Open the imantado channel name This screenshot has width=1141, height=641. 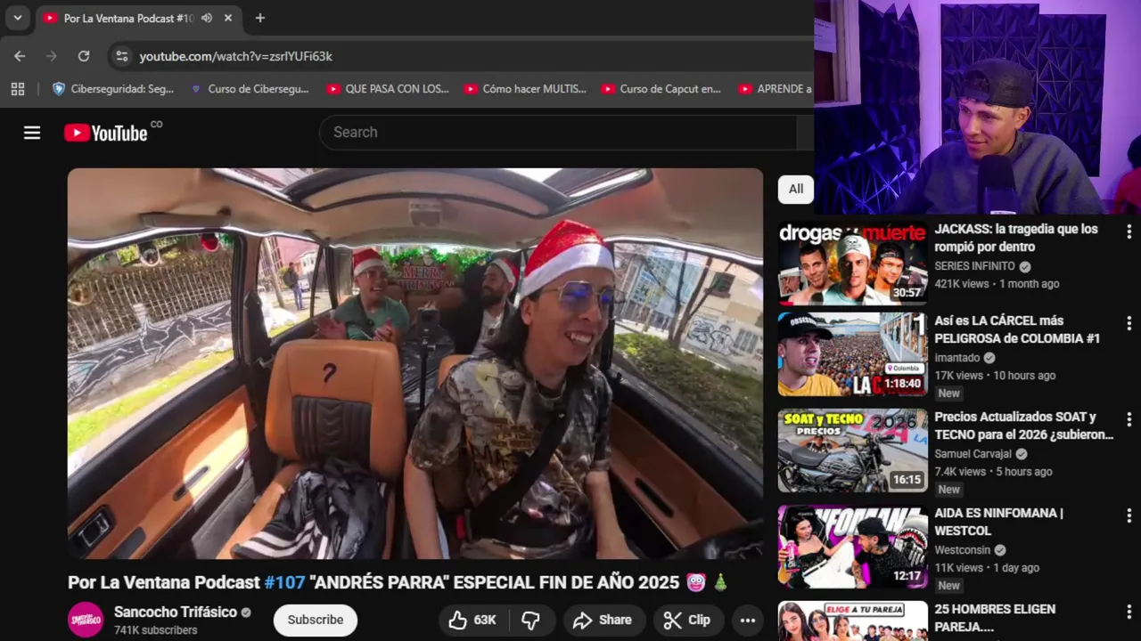[956, 358]
